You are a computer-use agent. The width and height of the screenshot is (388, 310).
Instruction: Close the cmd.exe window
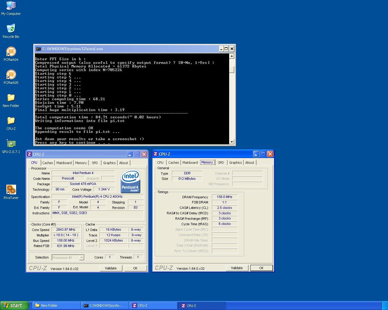pyautogui.click(x=232, y=49)
